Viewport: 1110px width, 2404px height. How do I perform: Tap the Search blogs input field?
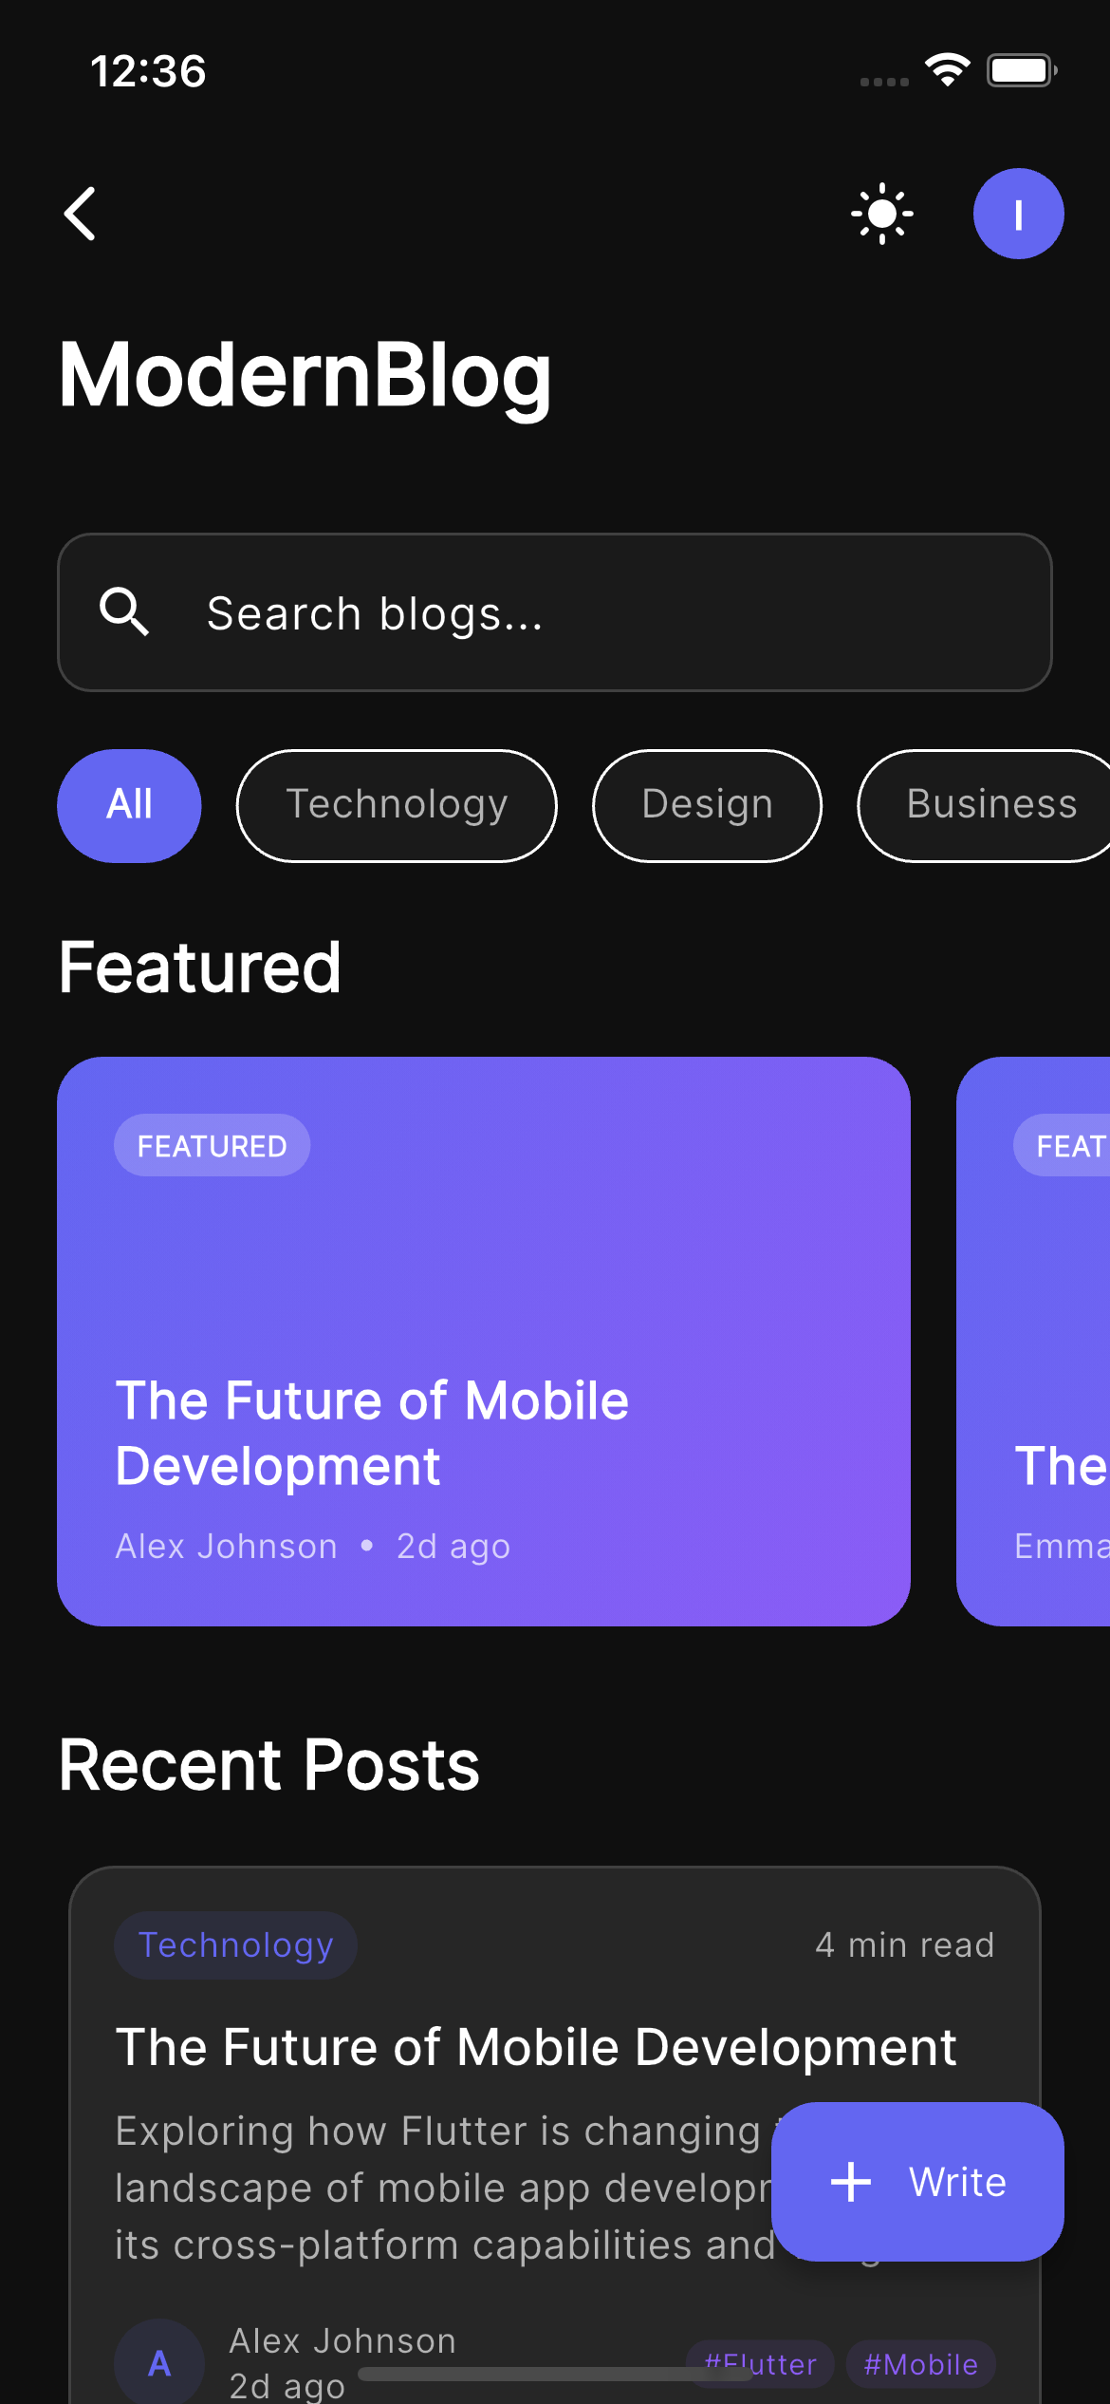(x=555, y=612)
